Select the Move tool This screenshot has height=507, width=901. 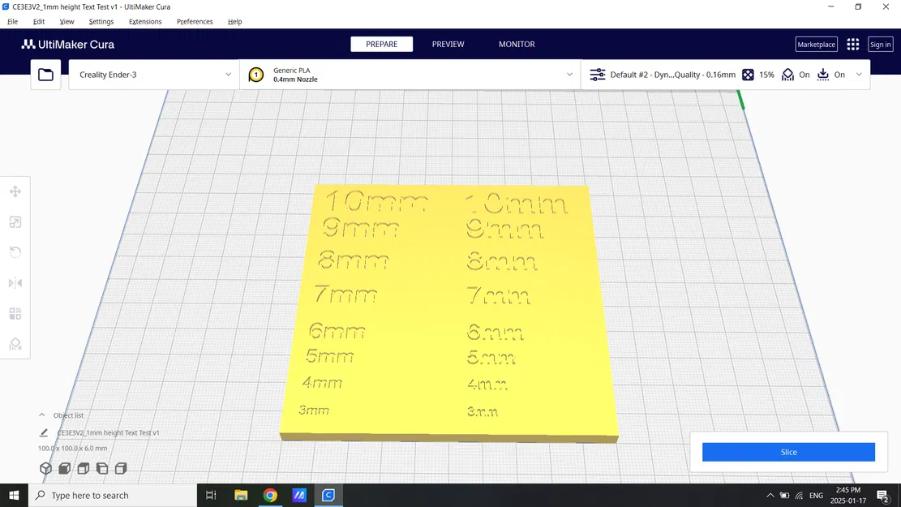[15, 191]
